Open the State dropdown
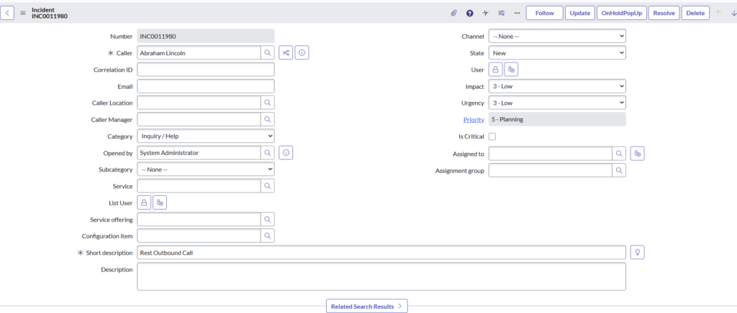The image size is (737, 313). pos(557,52)
